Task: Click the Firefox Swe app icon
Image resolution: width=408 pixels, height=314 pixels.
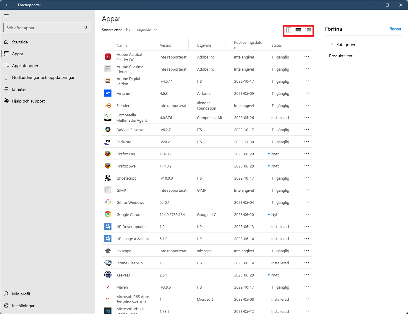Action: (108, 166)
